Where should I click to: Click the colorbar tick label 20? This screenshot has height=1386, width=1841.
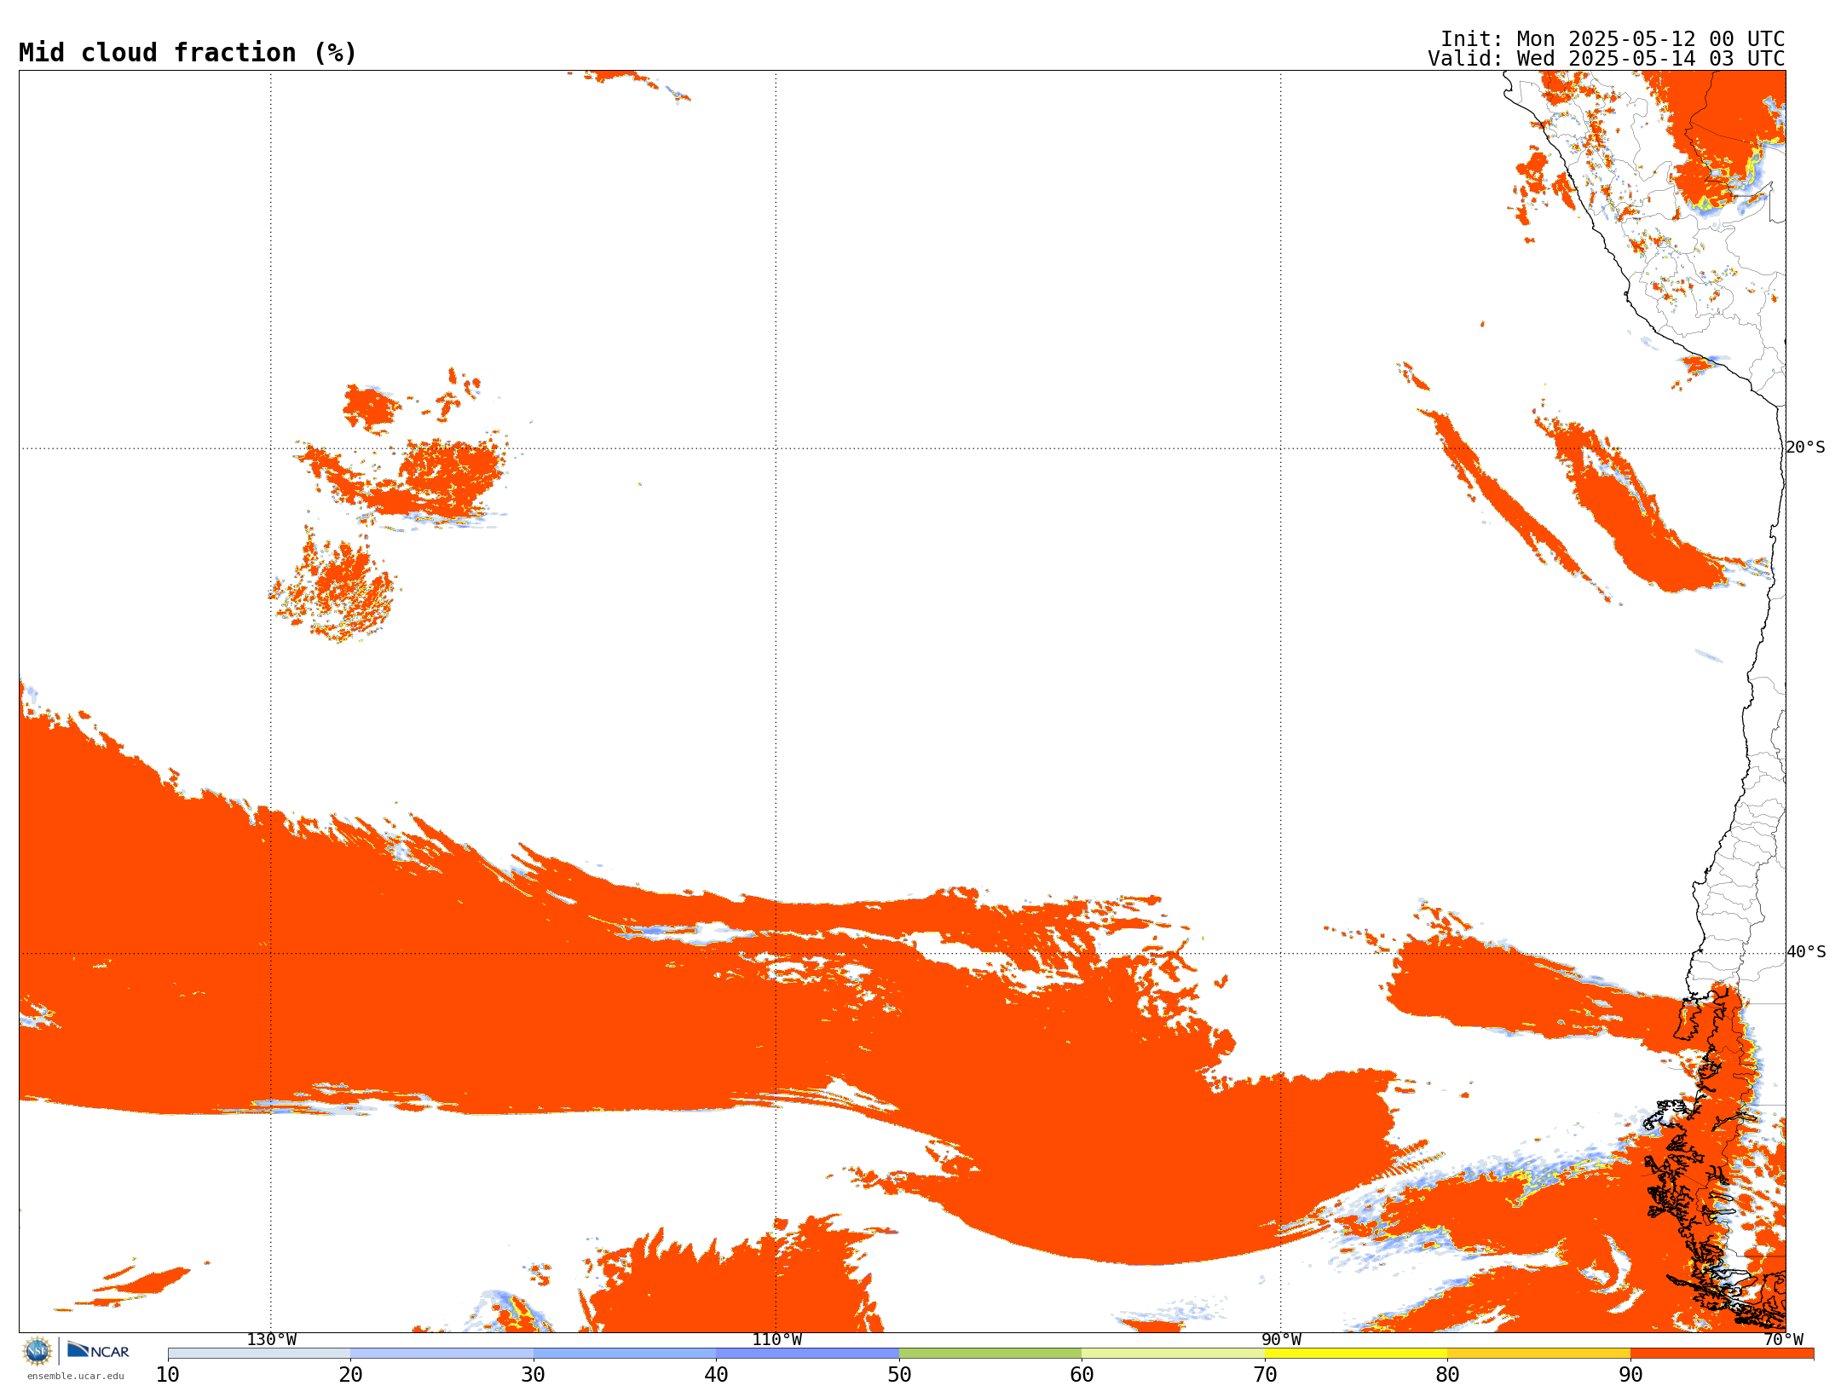pyautogui.click(x=350, y=1375)
